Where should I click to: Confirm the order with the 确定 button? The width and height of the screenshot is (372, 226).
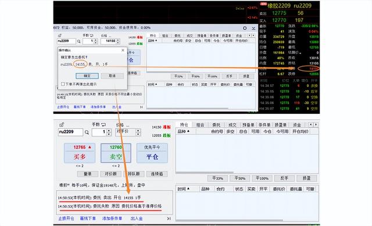87,76
